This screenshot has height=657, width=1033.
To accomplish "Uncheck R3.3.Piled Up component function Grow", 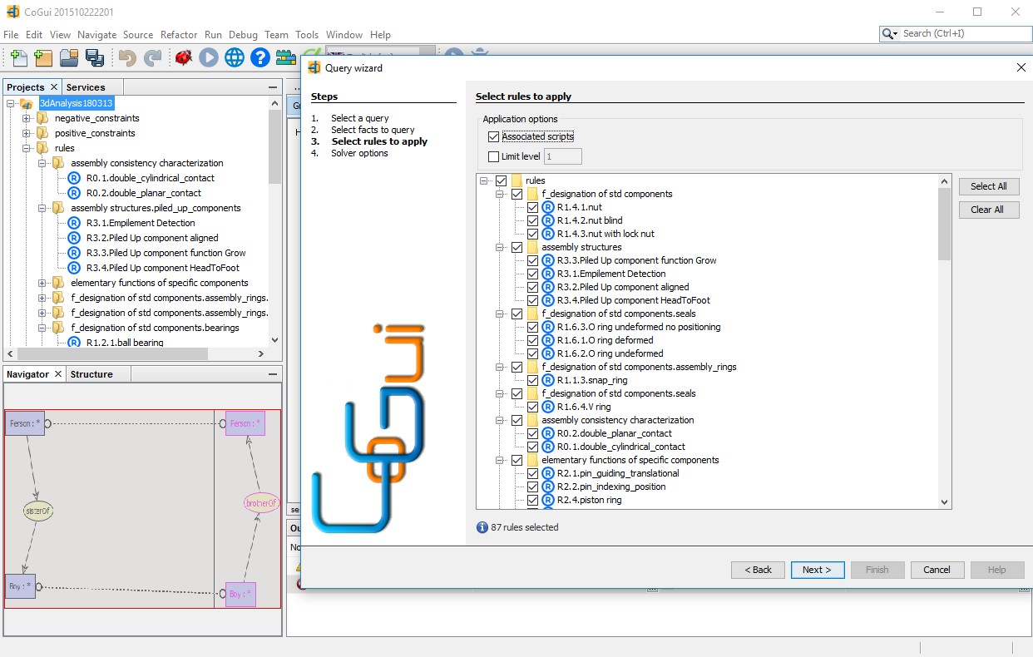I will pyautogui.click(x=533, y=260).
